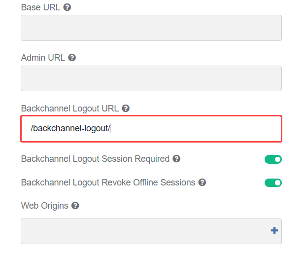Select the Backchannel Logout URL label
This screenshot has height=256, width=305.
[x=70, y=109]
